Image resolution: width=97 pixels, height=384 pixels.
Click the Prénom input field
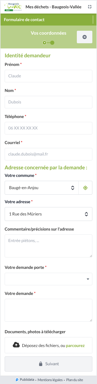coord(48,76)
